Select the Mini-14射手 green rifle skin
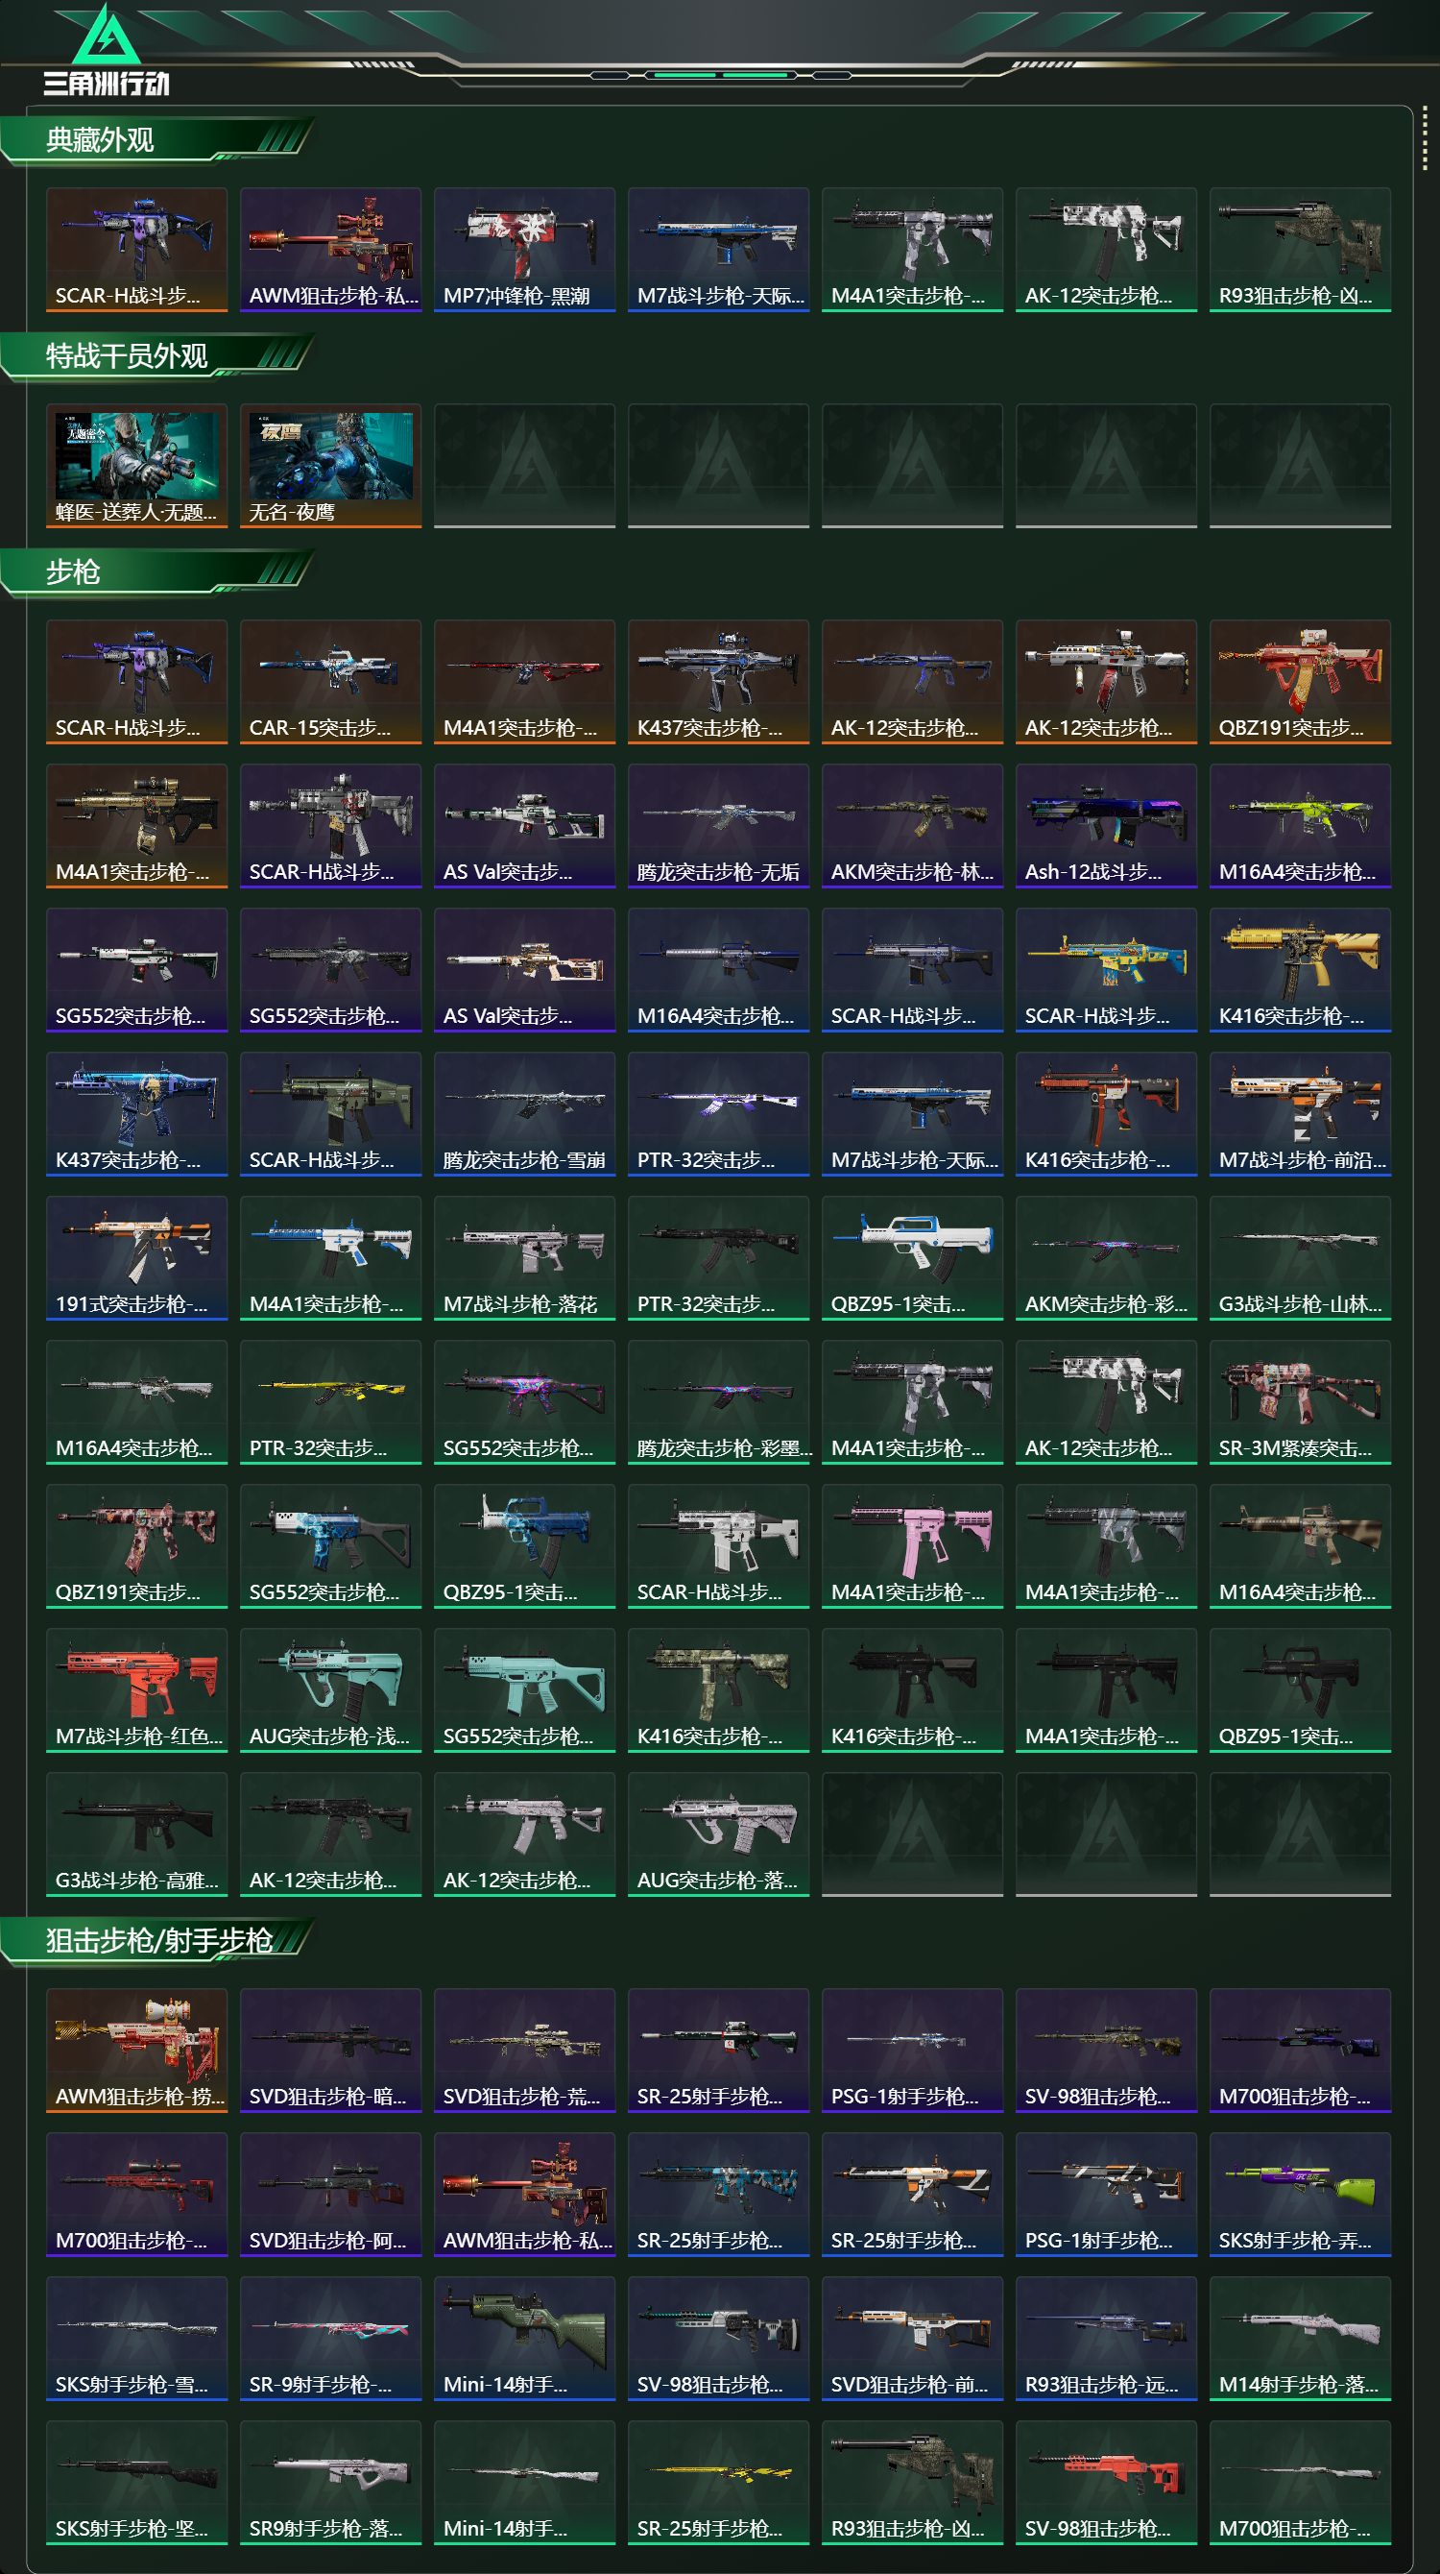This screenshot has height=2574, width=1440. (524, 2336)
